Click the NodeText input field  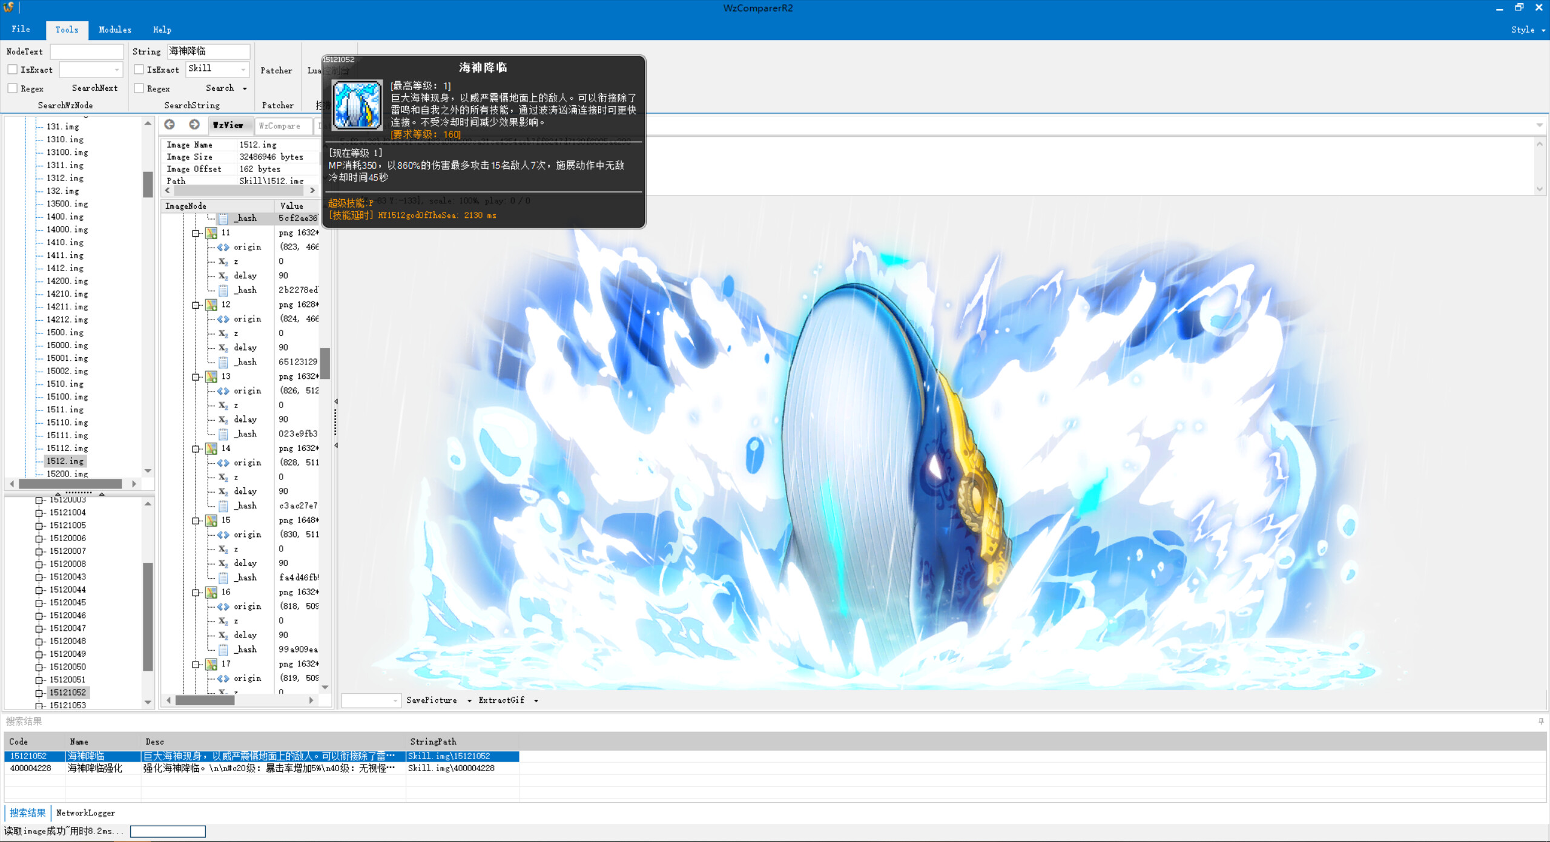point(87,51)
